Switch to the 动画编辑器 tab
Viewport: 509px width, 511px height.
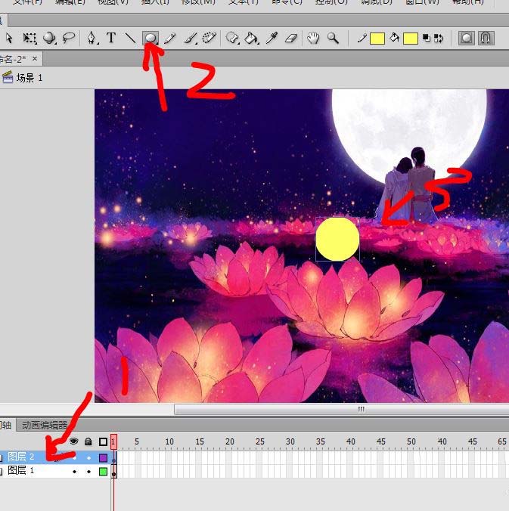(x=45, y=425)
